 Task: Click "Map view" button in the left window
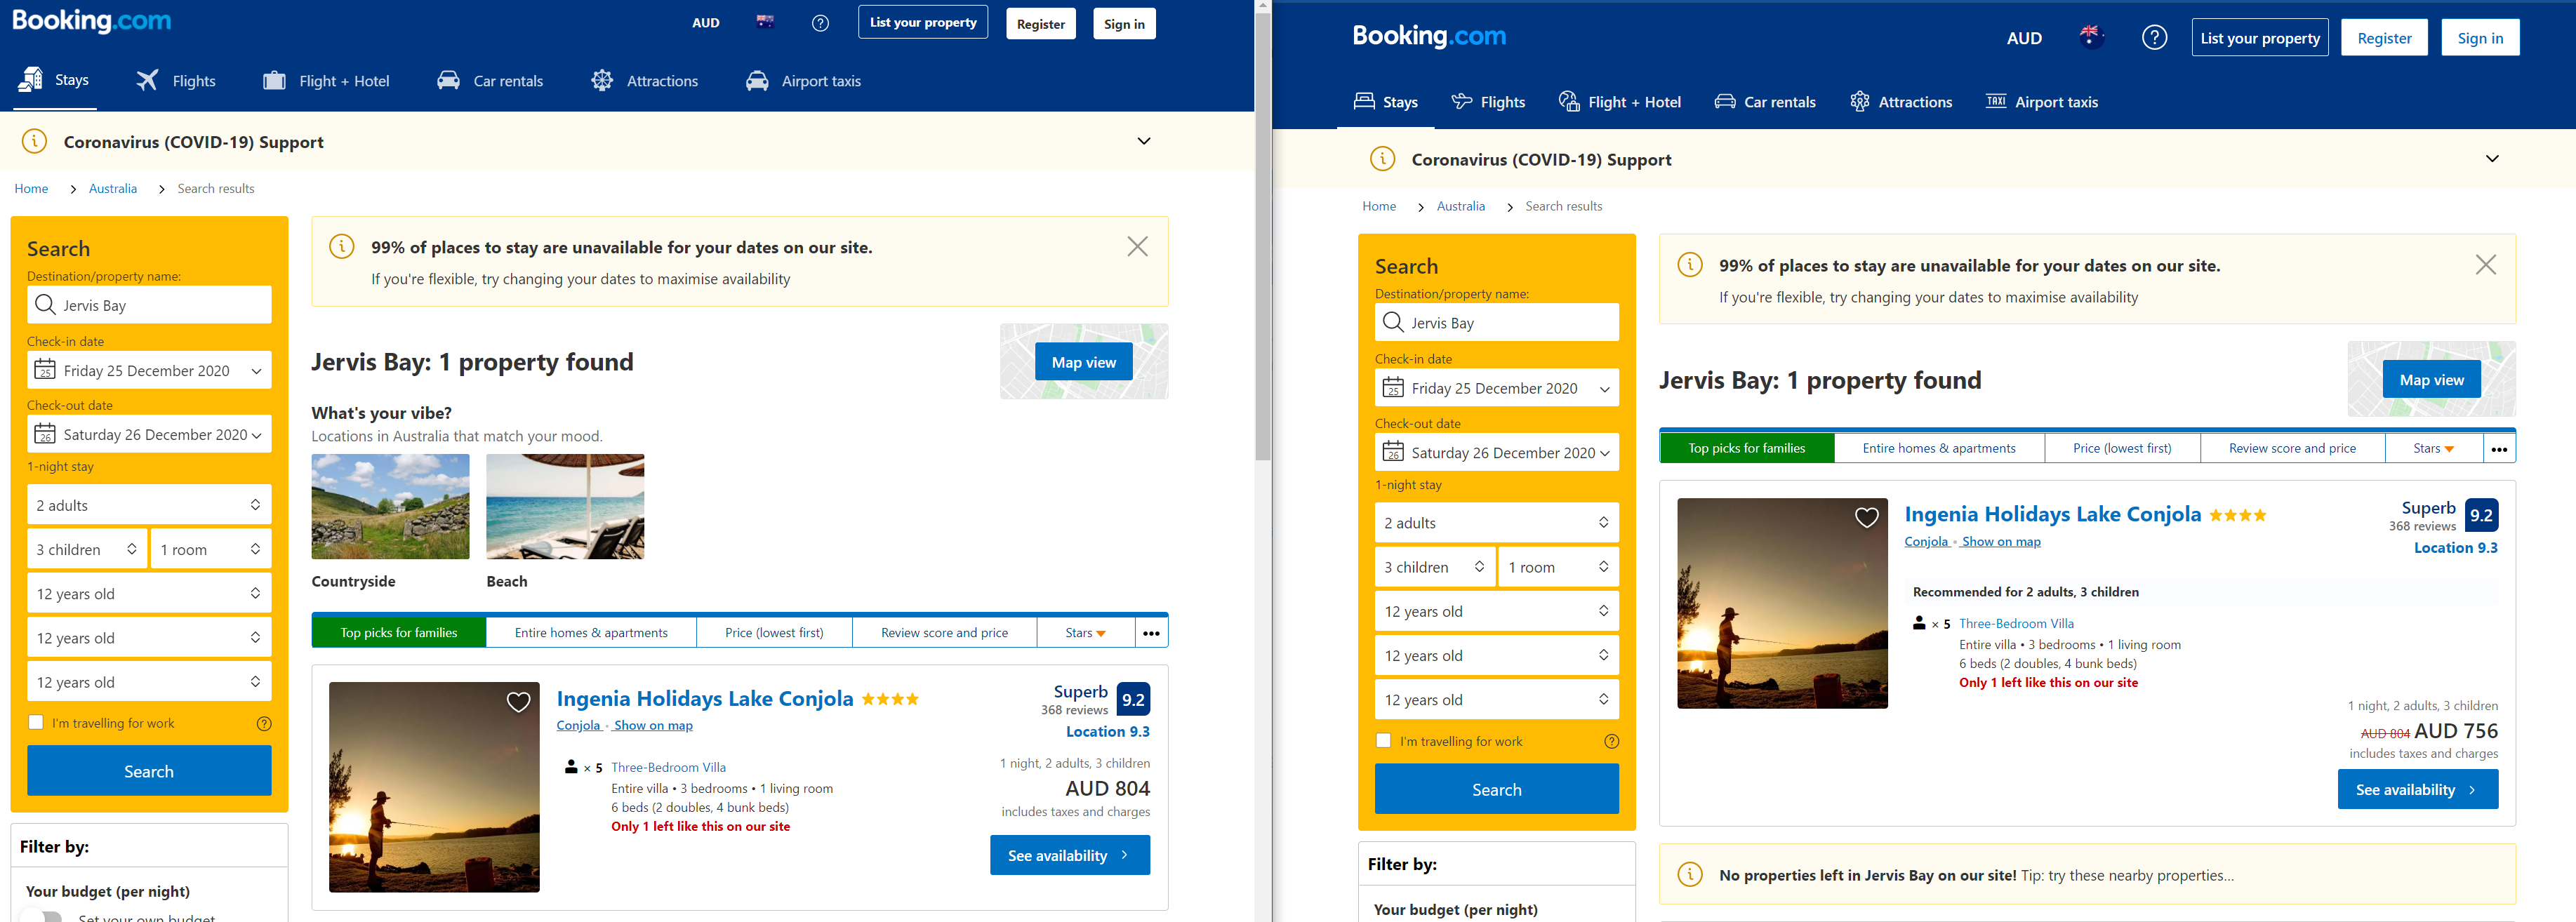click(x=1083, y=362)
